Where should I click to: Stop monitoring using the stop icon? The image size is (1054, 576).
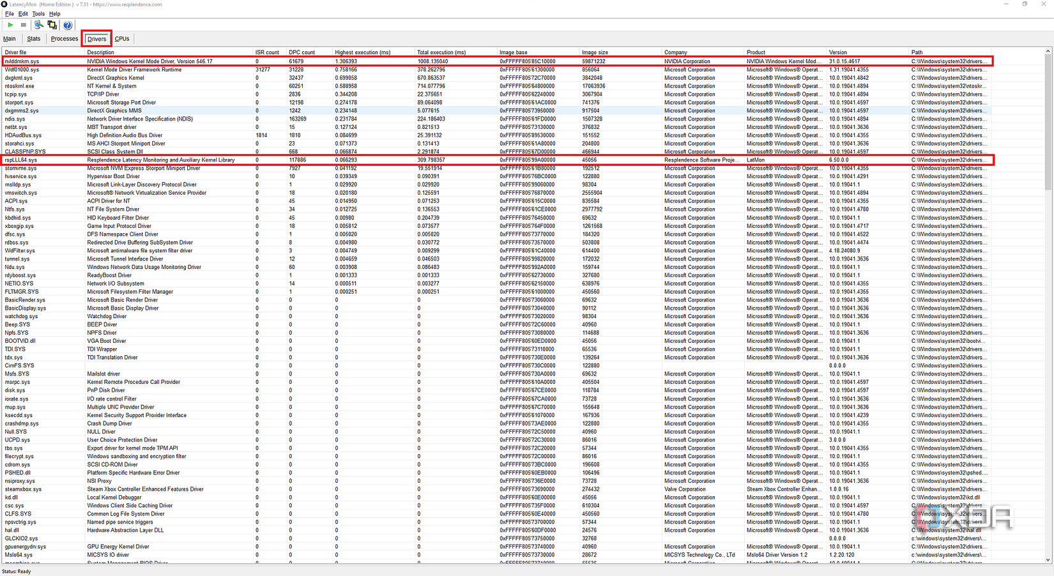(23, 25)
